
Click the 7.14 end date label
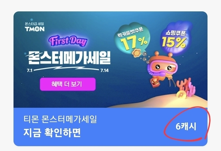pyautogui.click(x=104, y=70)
